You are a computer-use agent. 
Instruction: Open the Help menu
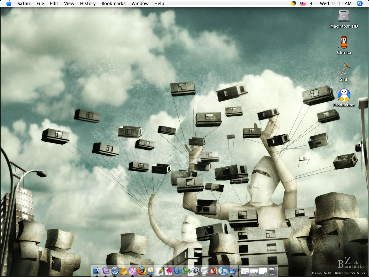click(159, 4)
